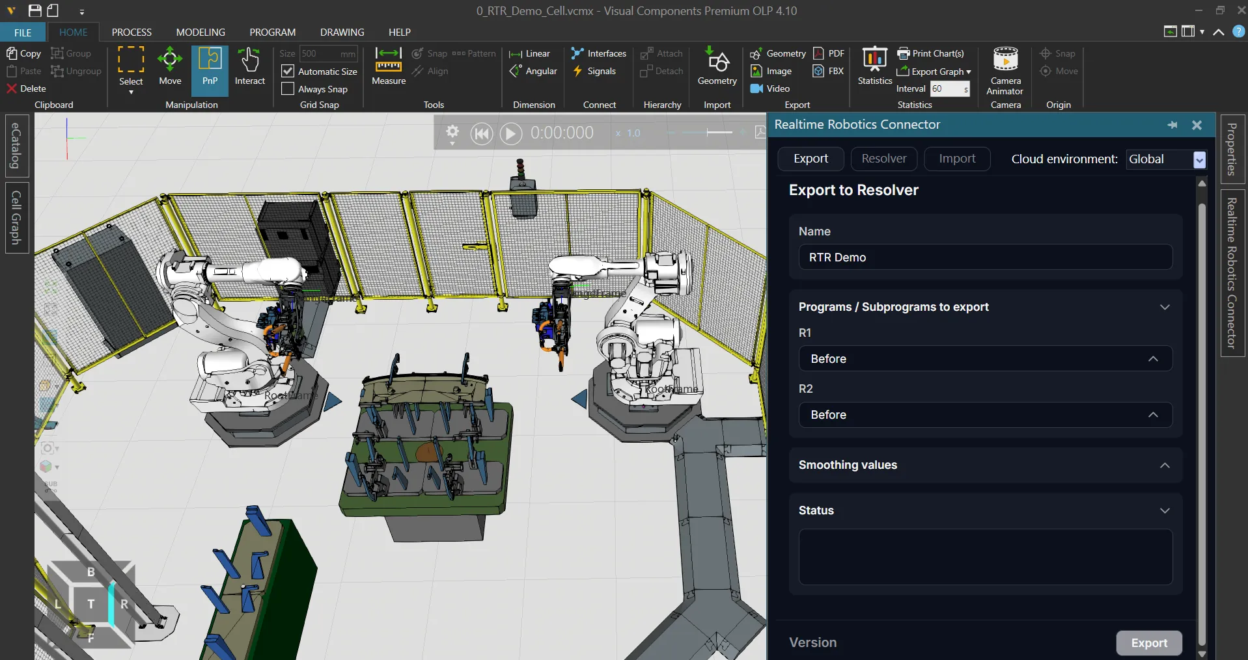The width and height of the screenshot is (1248, 660).
Task: Open the Statistics chart icon
Action: click(874, 59)
